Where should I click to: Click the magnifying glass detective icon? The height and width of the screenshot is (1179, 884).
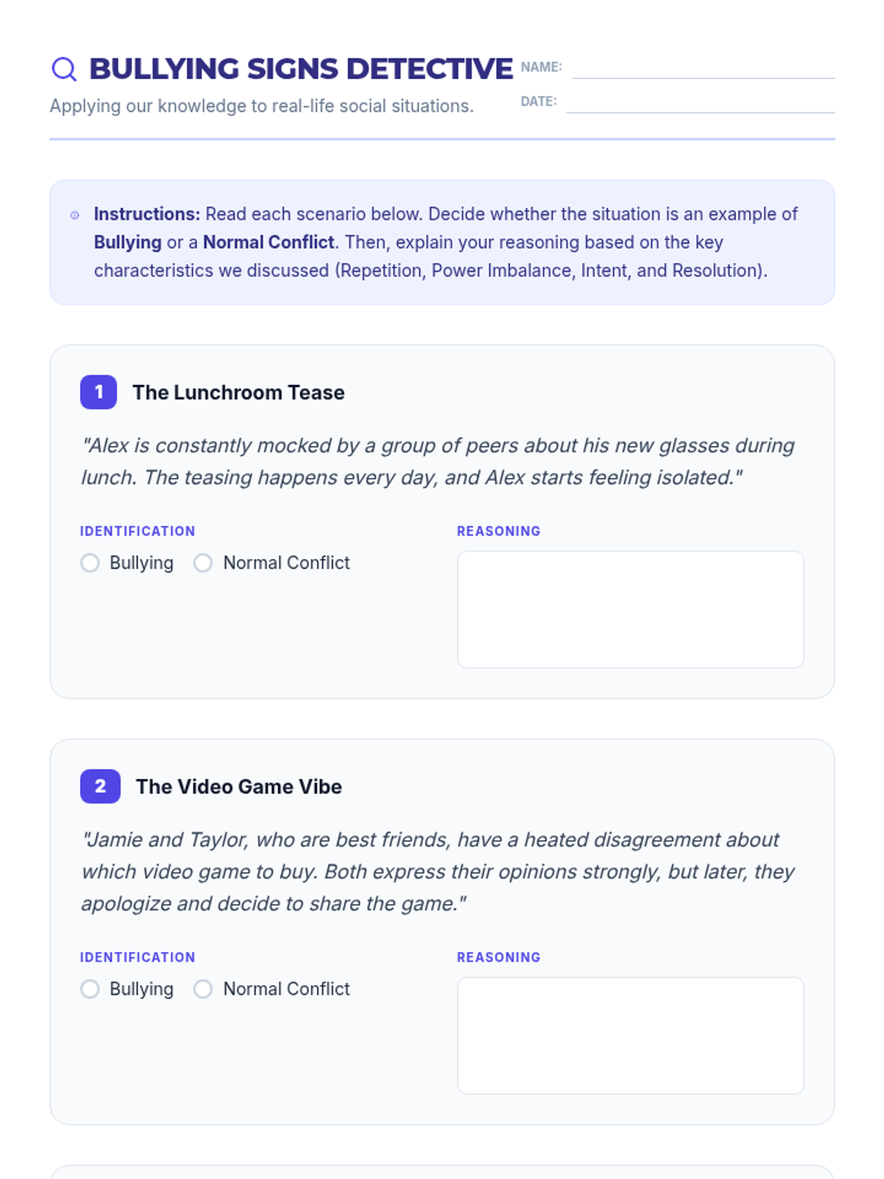(x=64, y=69)
